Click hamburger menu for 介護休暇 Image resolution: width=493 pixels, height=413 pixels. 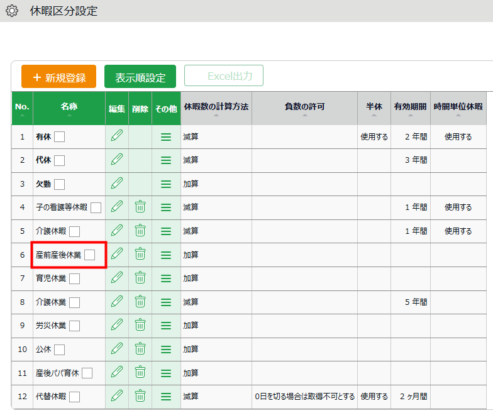[x=166, y=231]
